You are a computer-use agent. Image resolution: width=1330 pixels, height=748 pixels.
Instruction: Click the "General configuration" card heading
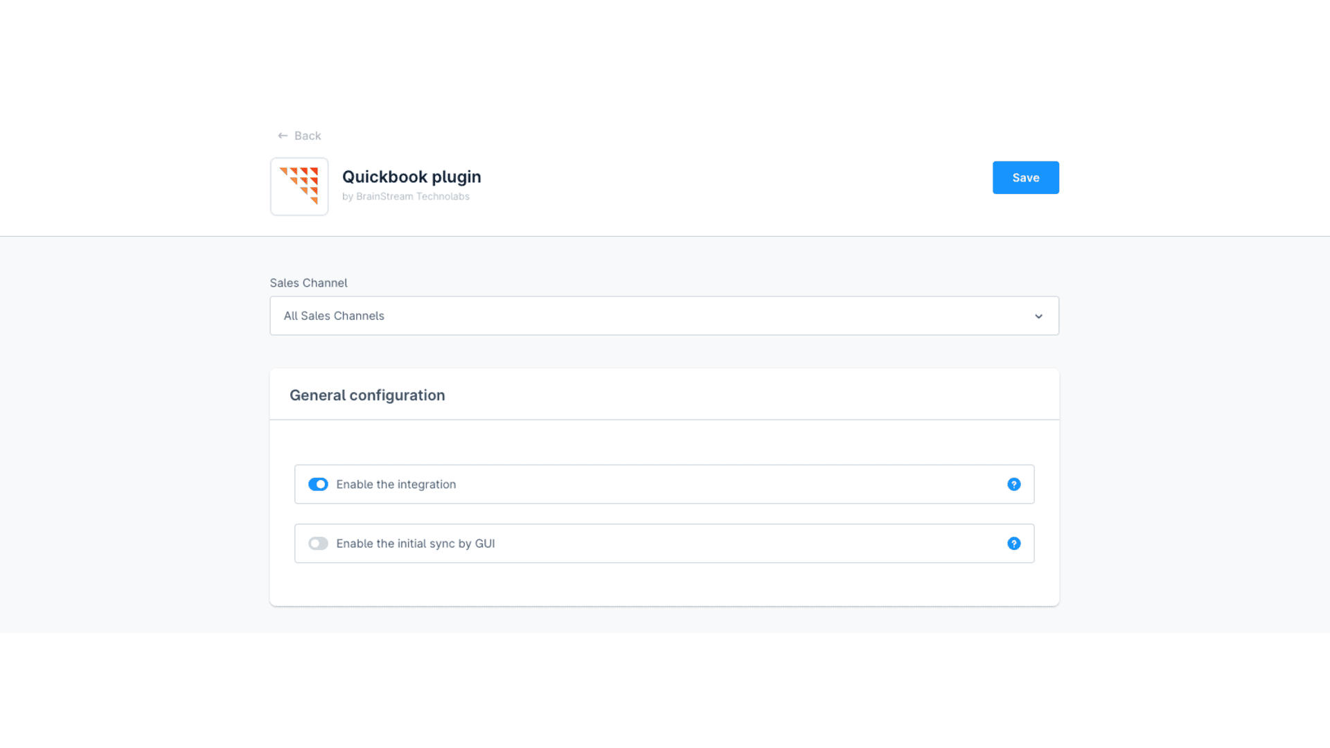[367, 395]
